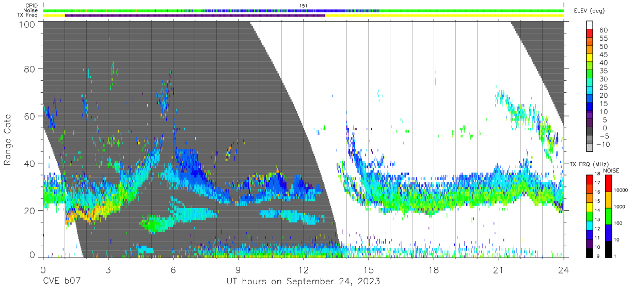Screen dimensions: 634x292
Task: Click the 55 label on the ELEV scale
Action: pos(603,39)
